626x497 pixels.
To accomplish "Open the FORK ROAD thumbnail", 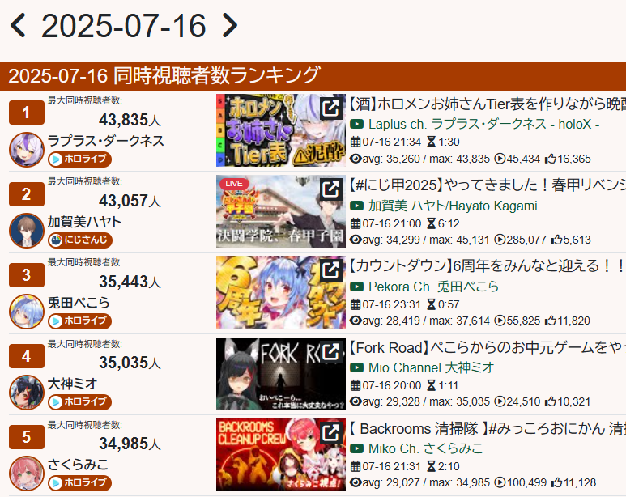I will (281, 374).
